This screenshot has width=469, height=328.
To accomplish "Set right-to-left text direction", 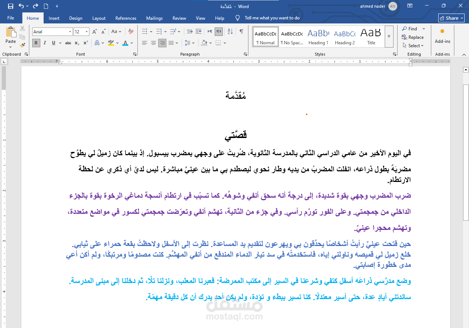I will [x=218, y=32].
